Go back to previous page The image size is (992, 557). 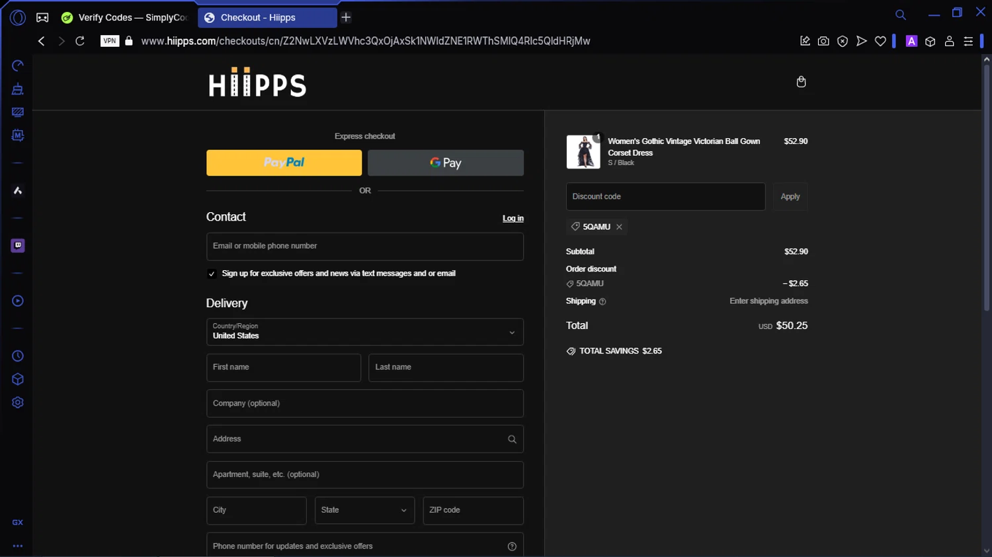[x=41, y=41]
